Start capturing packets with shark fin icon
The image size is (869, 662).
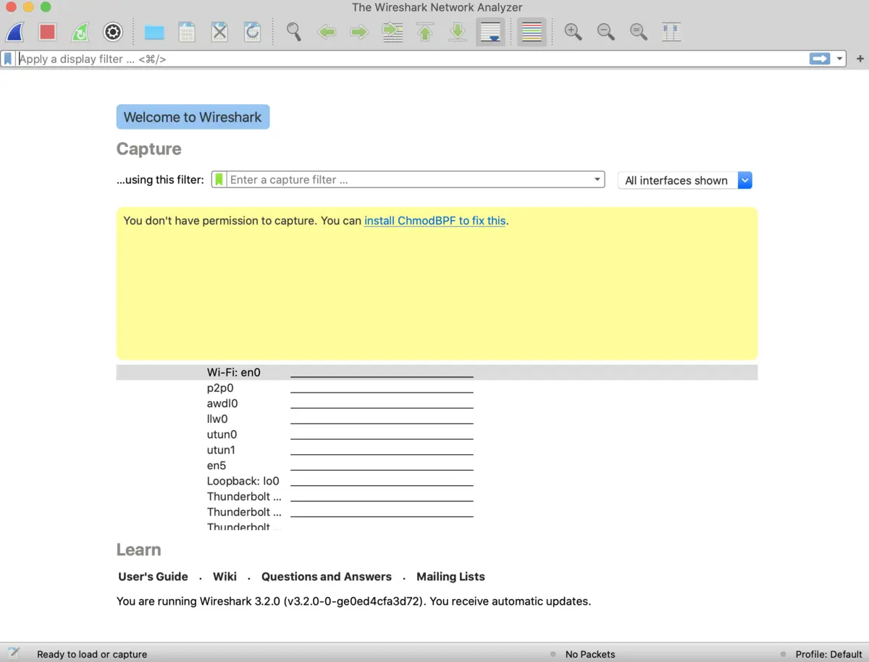pyautogui.click(x=15, y=32)
